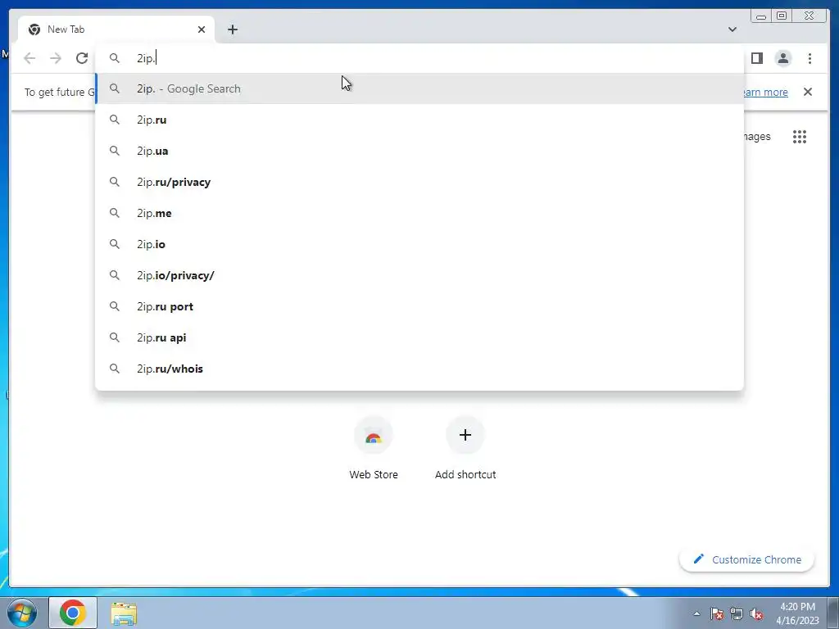
Task: Select the 2ip.me suggestion
Action: pyautogui.click(x=419, y=213)
